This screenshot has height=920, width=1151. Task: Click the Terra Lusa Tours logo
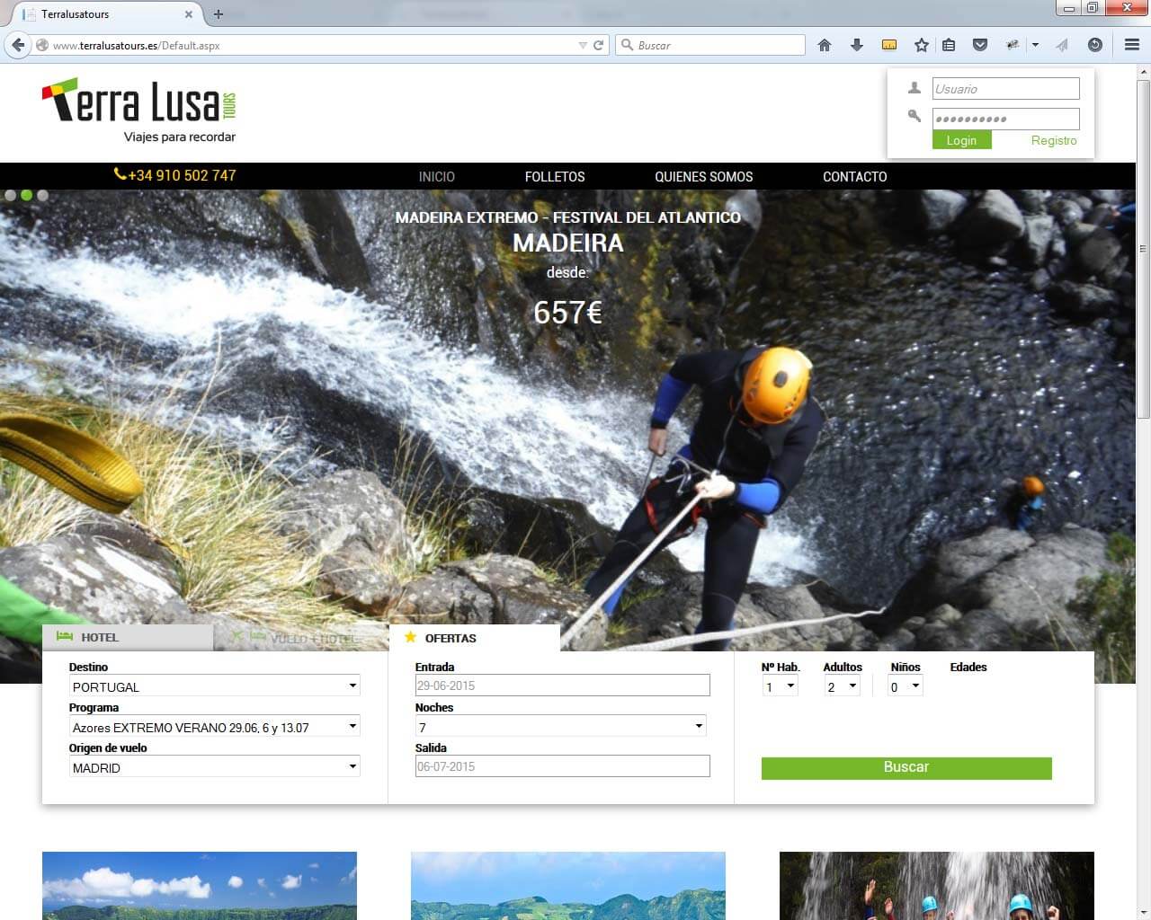tap(139, 111)
